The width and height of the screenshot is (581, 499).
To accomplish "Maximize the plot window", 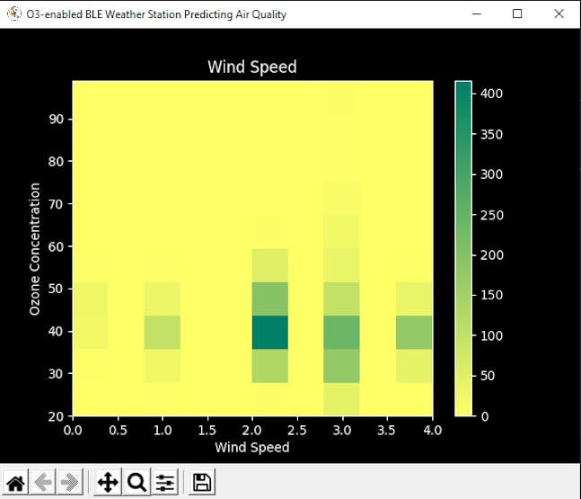I will click(x=517, y=14).
